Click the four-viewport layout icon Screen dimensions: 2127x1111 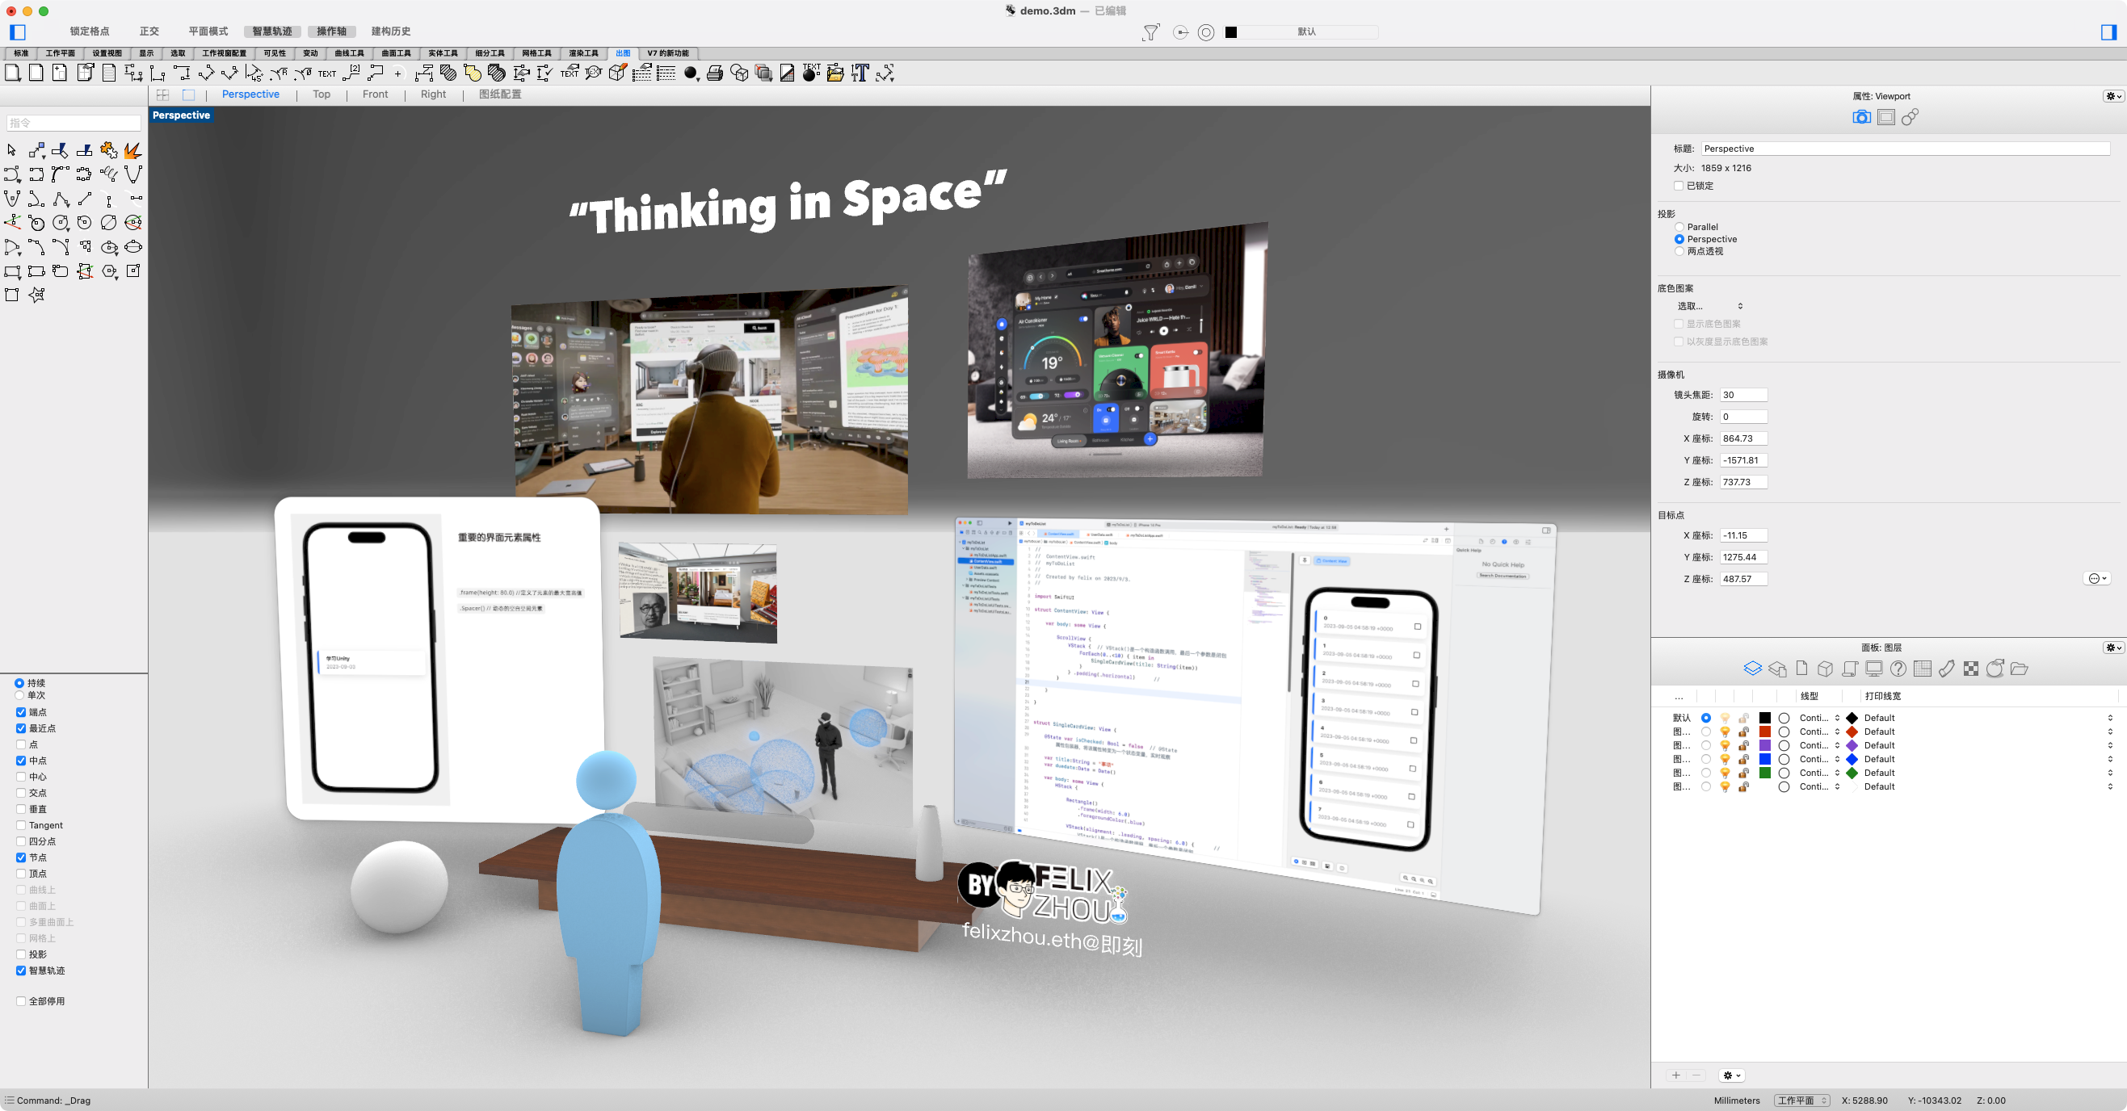pyautogui.click(x=162, y=95)
